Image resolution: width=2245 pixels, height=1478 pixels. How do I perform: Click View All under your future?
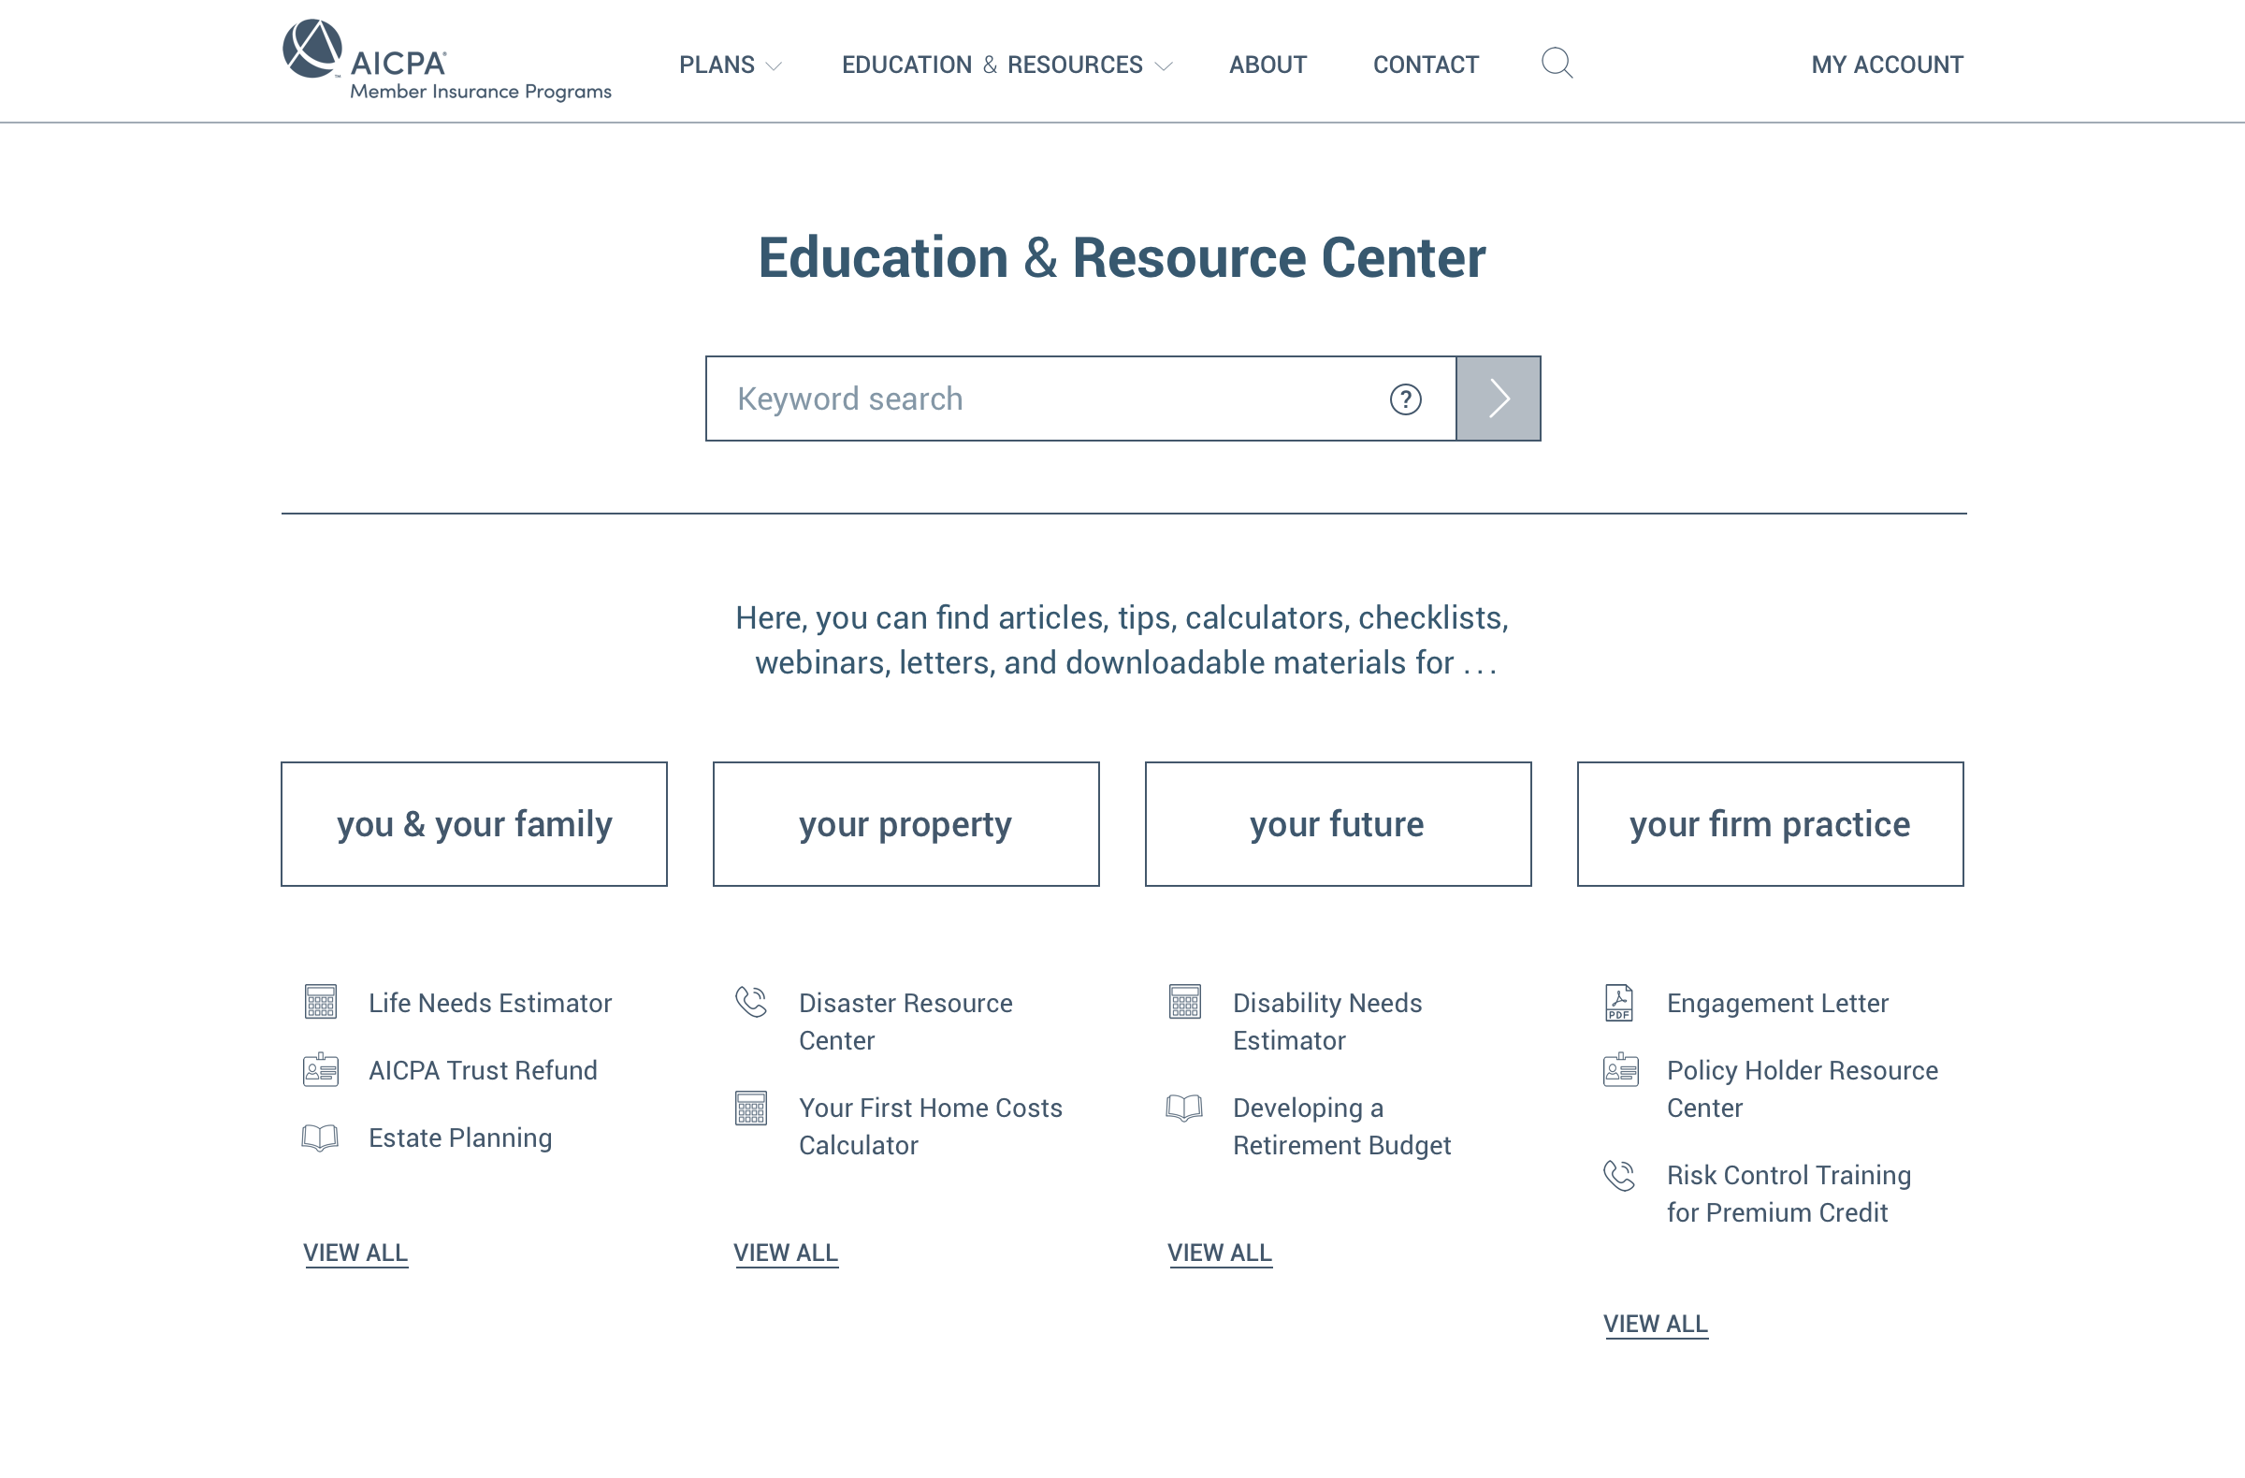(1219, 1253)
